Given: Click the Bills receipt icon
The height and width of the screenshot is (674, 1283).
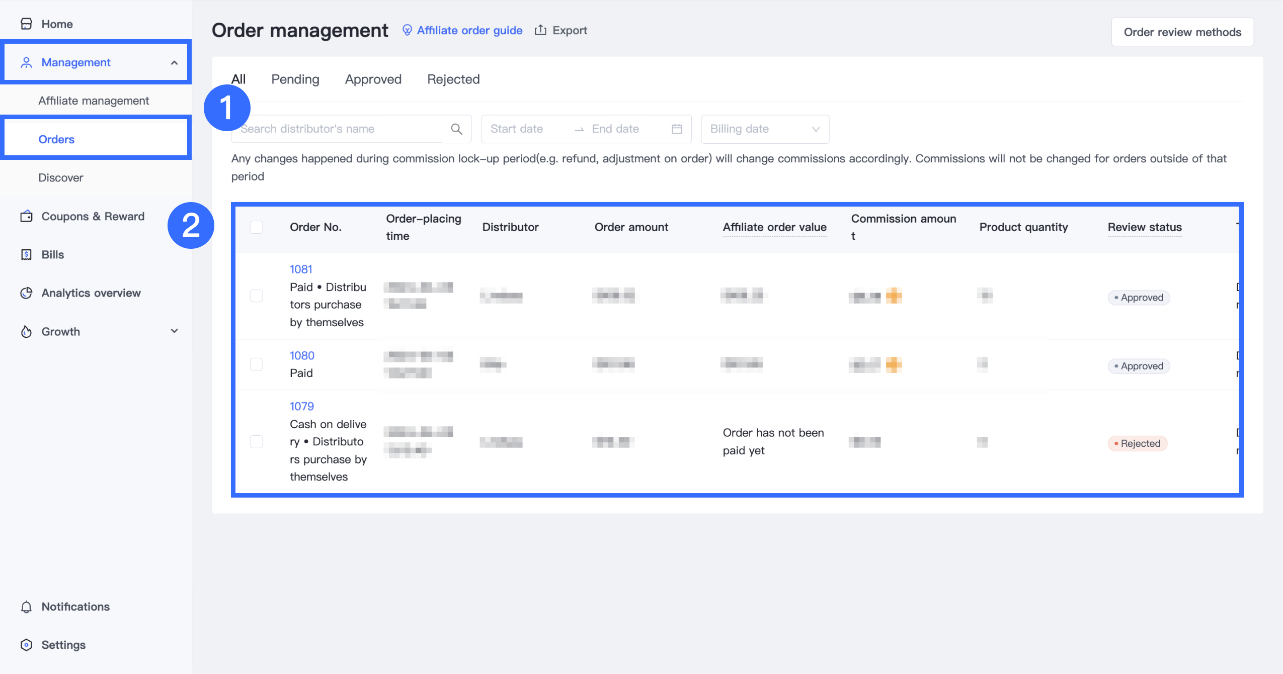Looking at the screenshot, I should [x=26, y=255].
